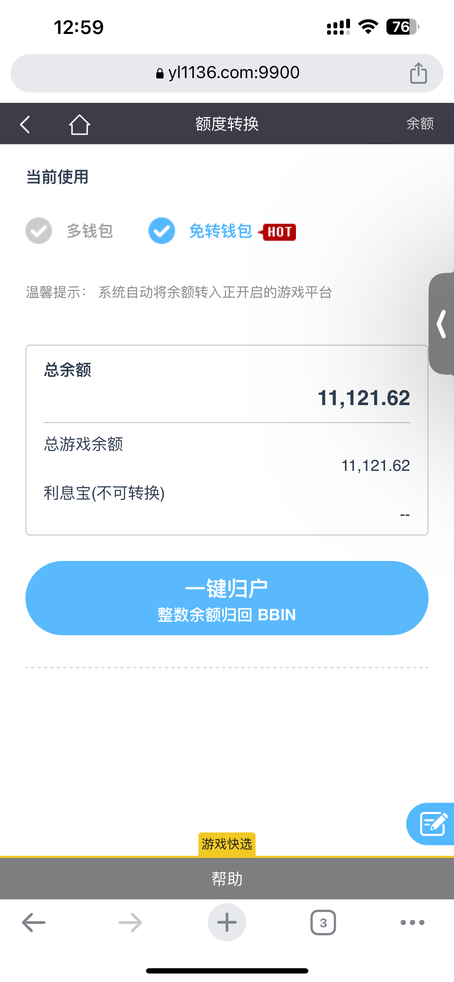Go to home via house icon
Screen dimensions: 454x982
click(79, 124)
